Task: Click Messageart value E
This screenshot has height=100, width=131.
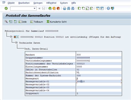Action: coord(77,79)
